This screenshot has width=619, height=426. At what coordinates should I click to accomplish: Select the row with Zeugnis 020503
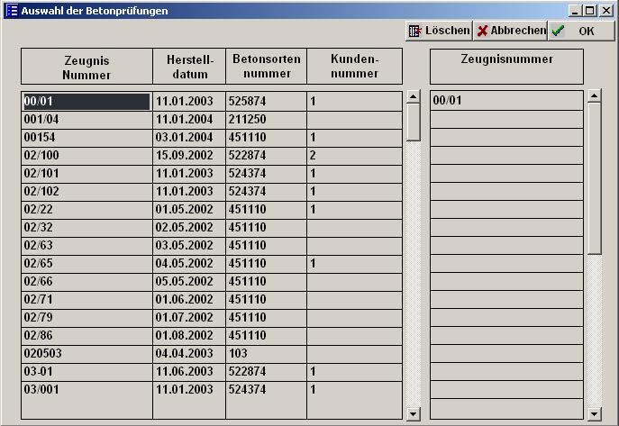[x=86, y=354]
